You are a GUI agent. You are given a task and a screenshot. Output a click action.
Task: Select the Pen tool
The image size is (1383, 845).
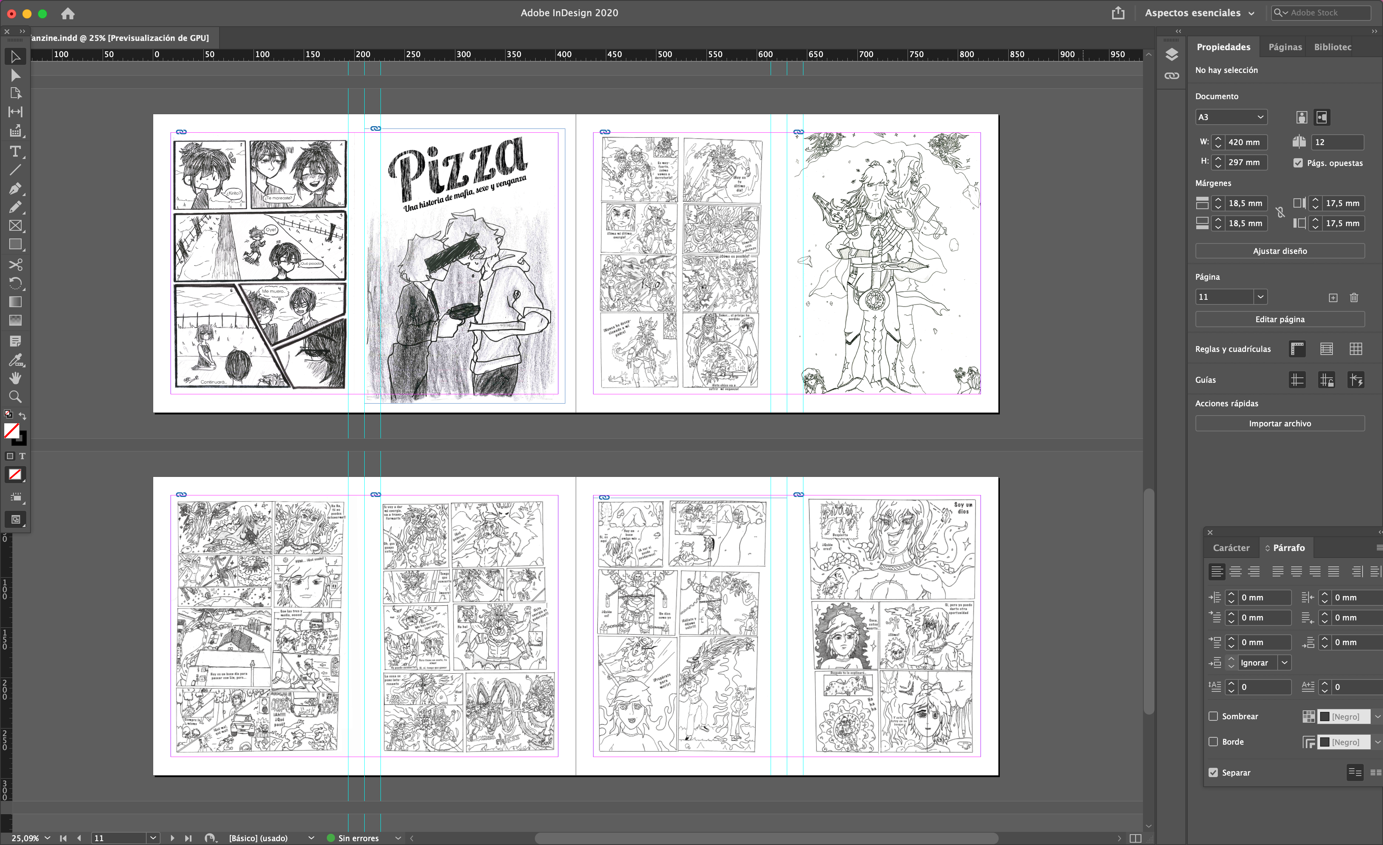point(15,189)
